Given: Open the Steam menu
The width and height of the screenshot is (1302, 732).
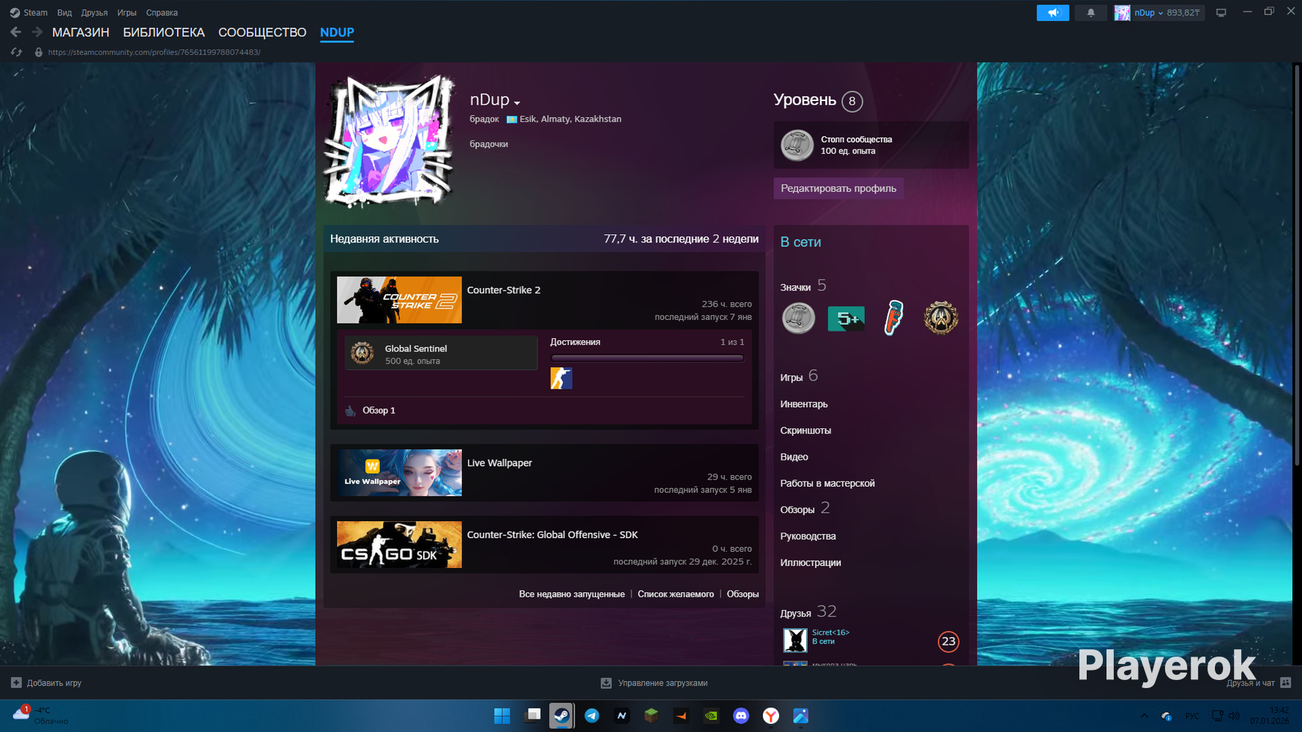Looking at the screenshot, I should click(x=29, y=12).
